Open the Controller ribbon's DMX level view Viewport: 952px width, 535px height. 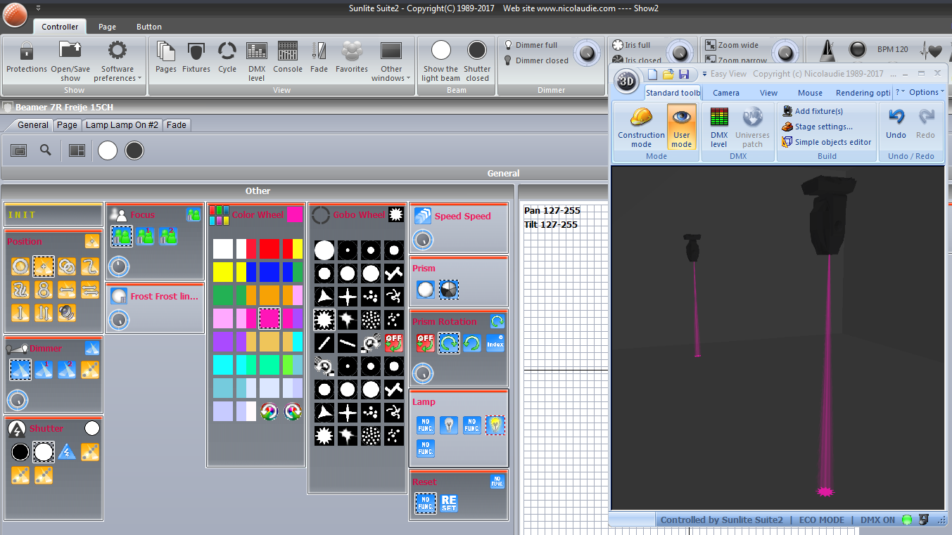(x=257, y=61)
